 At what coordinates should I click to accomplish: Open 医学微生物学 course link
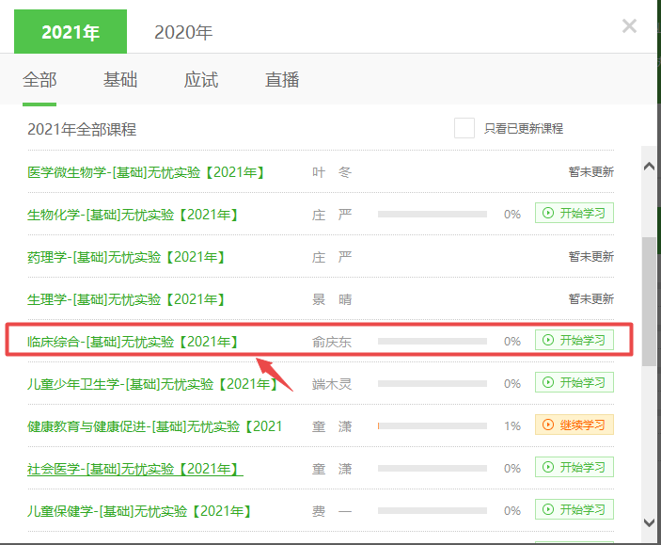(146, 172)
